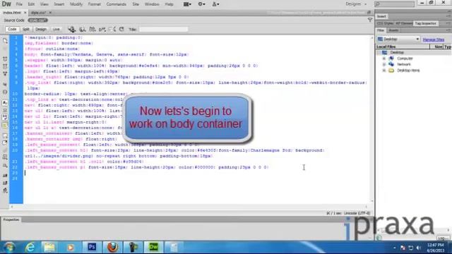The width and height of the screenshot is (452, 254).
Task: Open Firefox from the Windows taskbar
Action: (x=112, y=247)
